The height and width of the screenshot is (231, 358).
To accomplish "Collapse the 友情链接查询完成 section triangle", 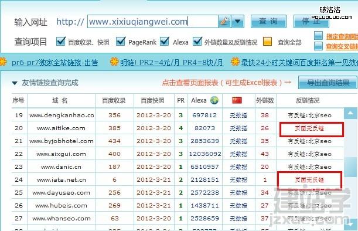I will [15, 83].
